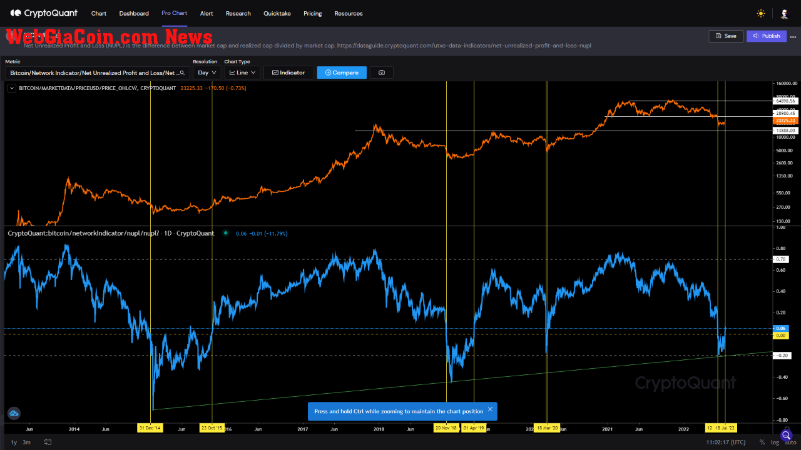
Task: Click the blue cloud icon at chart bottom-left
Action: tap(14, 413)
